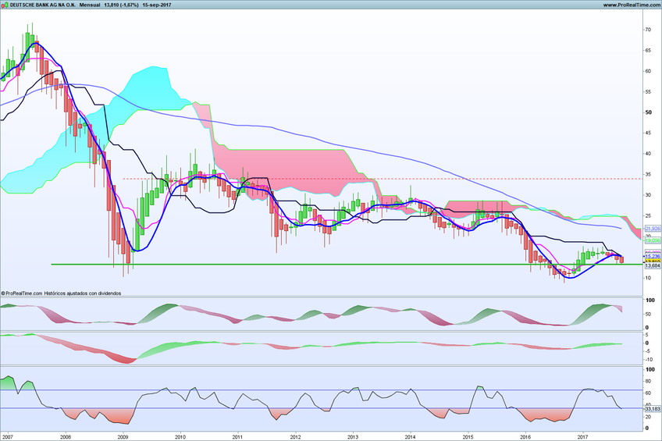The height and width of the screenshot is (441, 662).
Task: Open the www.ProRealTime.com link
Action: coord(631,5)
